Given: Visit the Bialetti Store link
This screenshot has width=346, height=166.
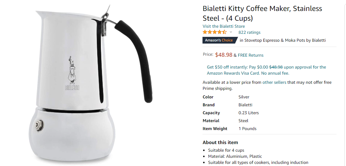Looking at the screenshot, I should click(224, 26).
